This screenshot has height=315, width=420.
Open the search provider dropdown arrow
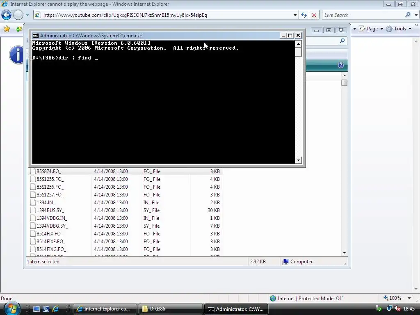pos(416,15)
